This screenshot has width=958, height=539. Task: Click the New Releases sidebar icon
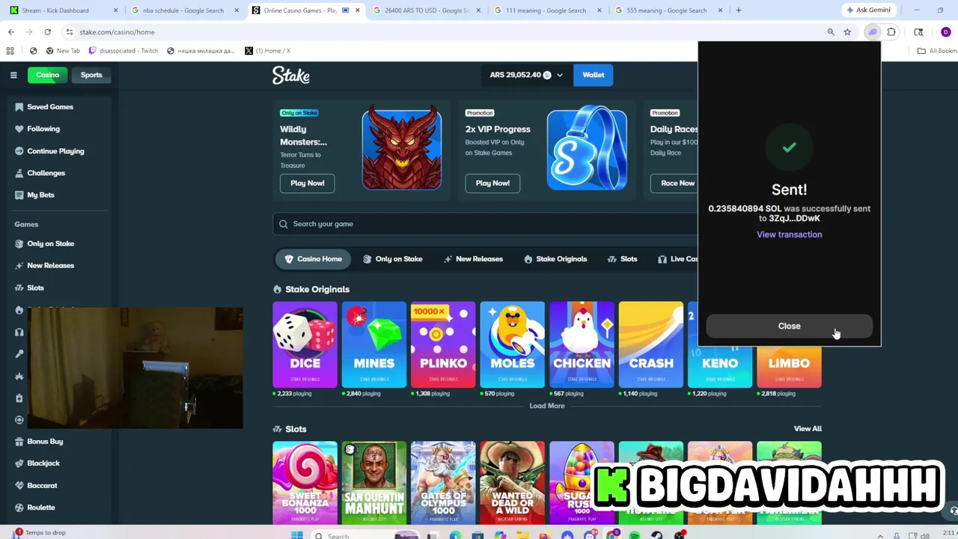(19, 266)
